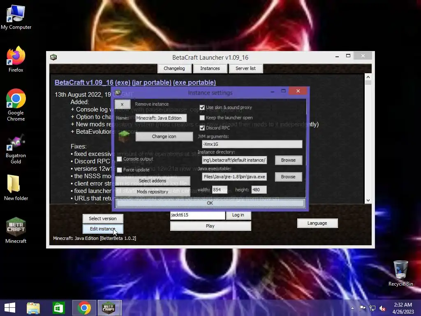Uncheck Use skin & sound proxy
421x316 pixels.
coord(202,107)
